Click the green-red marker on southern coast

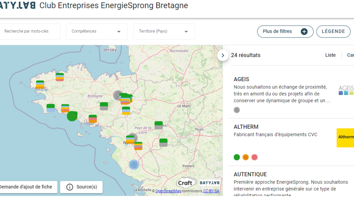click(93, 119)
